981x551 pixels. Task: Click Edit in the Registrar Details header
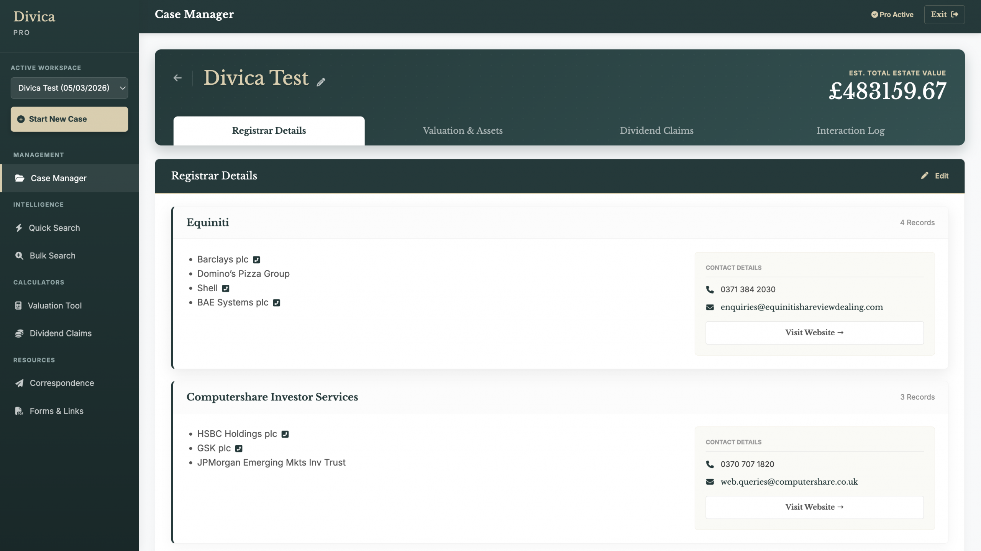935,176
